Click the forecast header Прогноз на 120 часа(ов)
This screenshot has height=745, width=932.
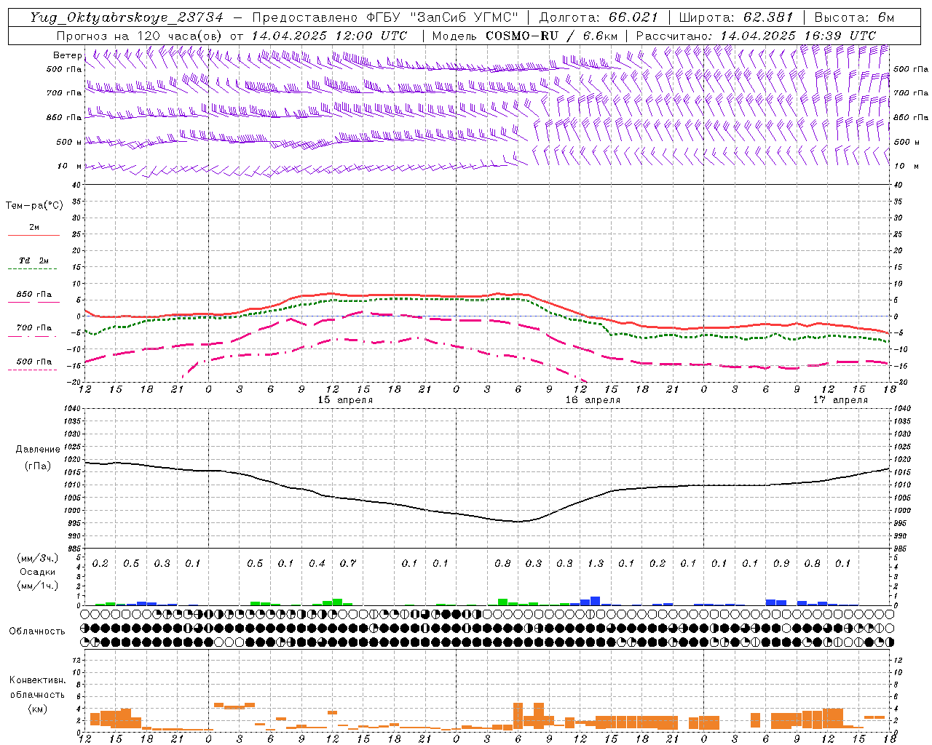140,36
